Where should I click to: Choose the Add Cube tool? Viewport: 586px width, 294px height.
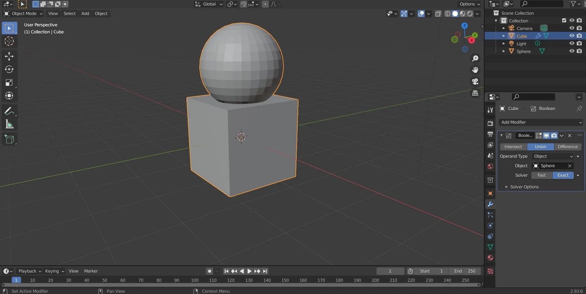(9, 139)
